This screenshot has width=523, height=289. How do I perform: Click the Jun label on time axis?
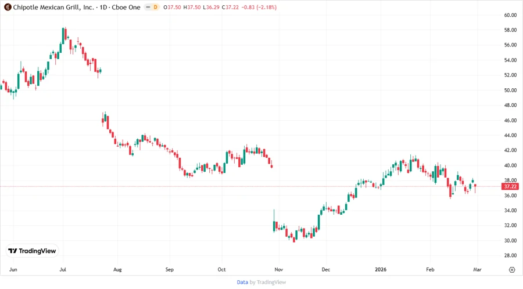tap(13, 269)
